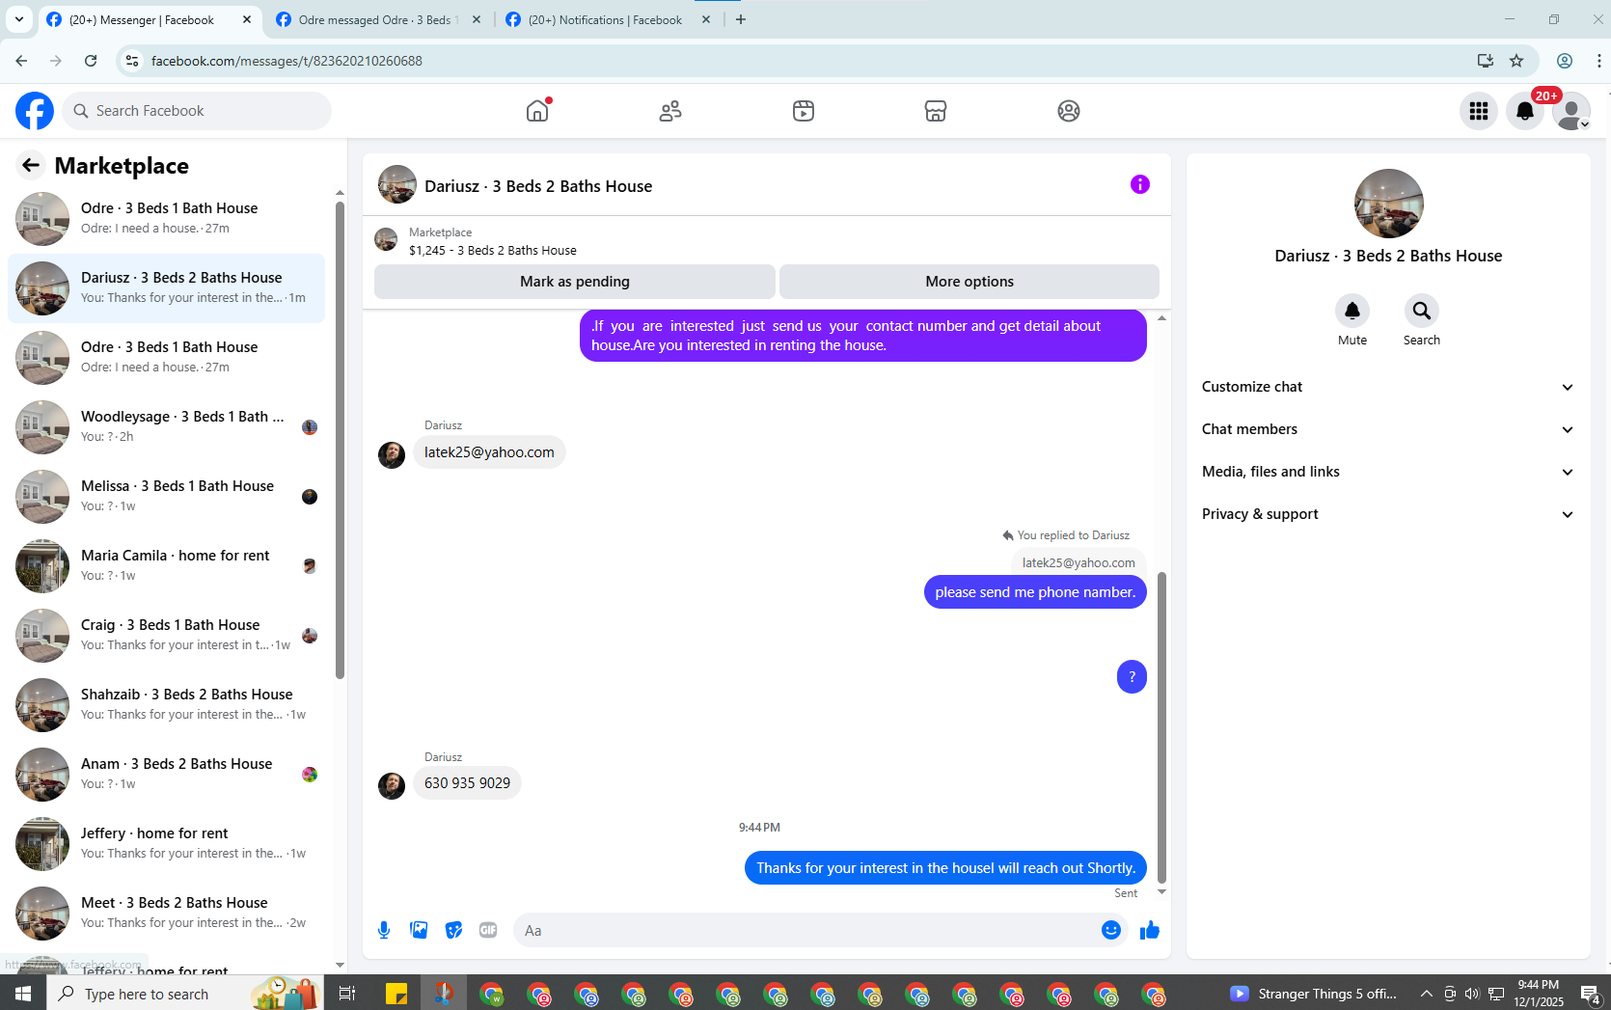Expand the Chat members section

coord(1388,429)
